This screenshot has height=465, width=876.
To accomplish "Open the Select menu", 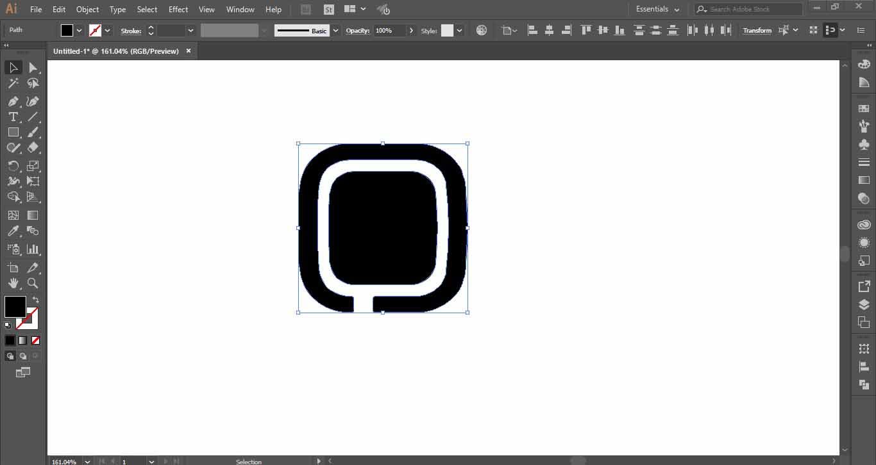I will pos(147,10).
